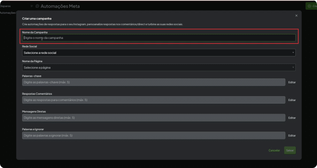This screenshot has width=317, height=168.
Task: Click Editar next to Palavras-chave
Action: pos(292,82)
